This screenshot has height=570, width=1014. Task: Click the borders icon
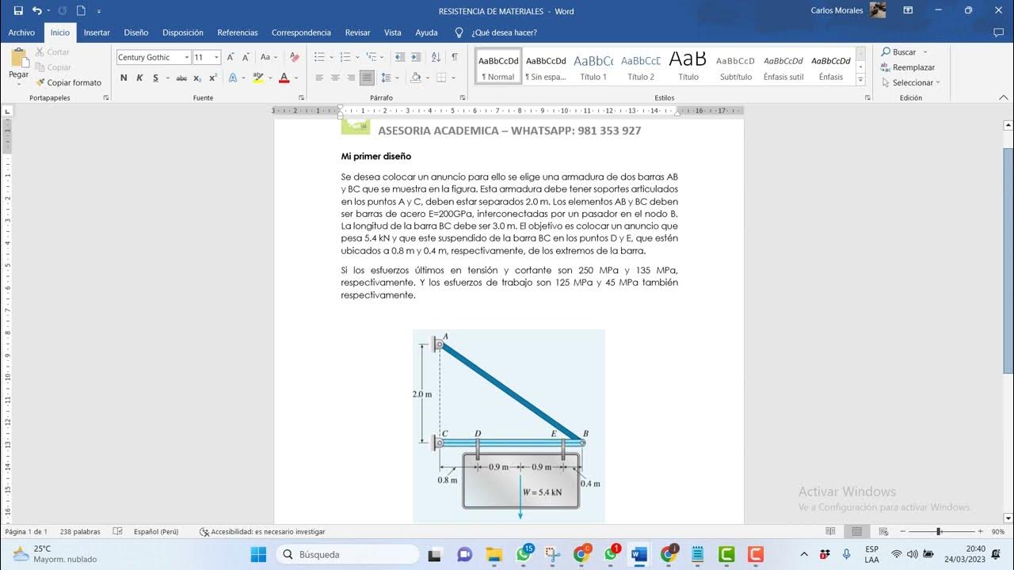(441, 78)
